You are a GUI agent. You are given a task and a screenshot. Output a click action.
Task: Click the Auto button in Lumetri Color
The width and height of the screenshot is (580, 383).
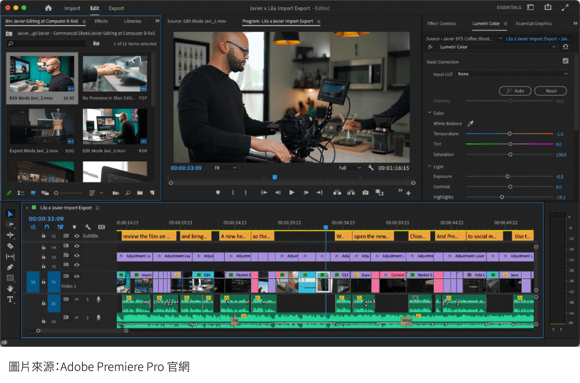pos(515,91)
